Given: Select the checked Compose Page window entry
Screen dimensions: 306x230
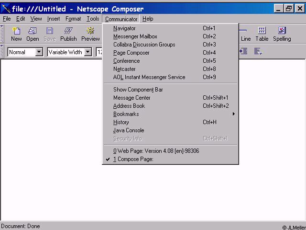Looking at the screenshot, I should click(170, 159).
